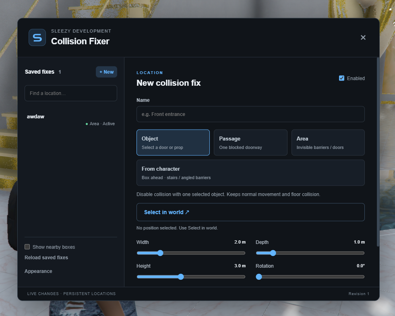The width and height of the screenshot is (395, 316).
Task: Click the Rotation value 0.0°
Action: tap(361, 266)
